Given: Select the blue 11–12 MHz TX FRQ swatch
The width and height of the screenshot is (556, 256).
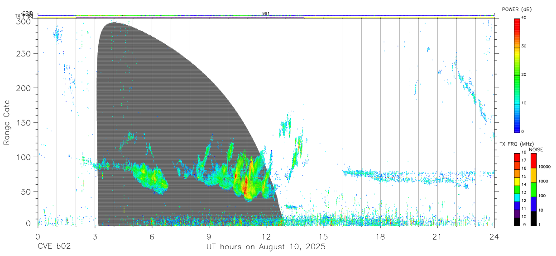Looking at the screenshot, I should tap(517, 205).
